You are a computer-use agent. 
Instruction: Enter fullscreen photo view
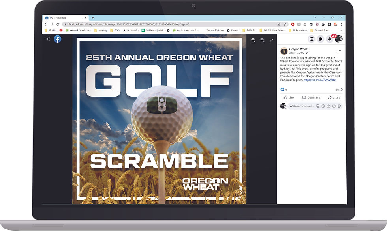click(272, 40)
